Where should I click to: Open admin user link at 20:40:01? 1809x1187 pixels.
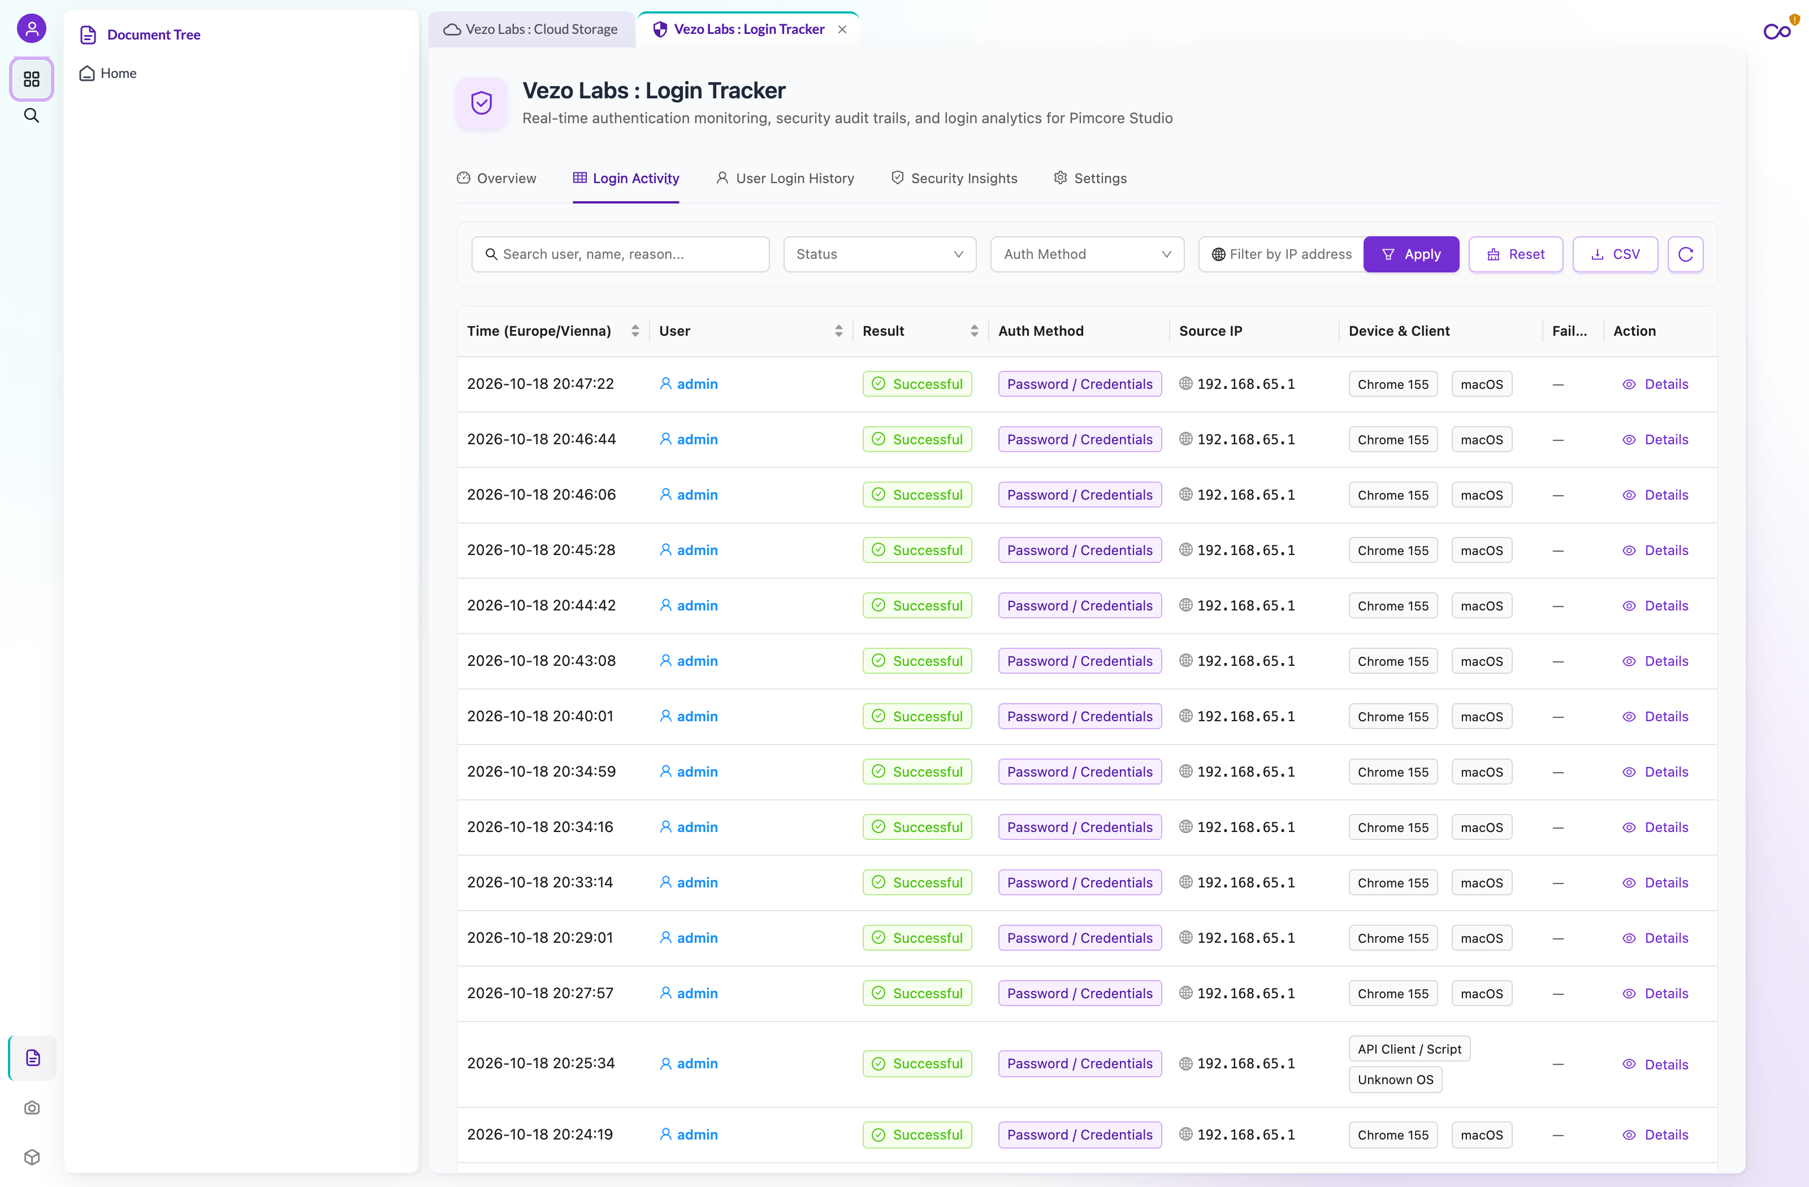click(x=689, y=716)
